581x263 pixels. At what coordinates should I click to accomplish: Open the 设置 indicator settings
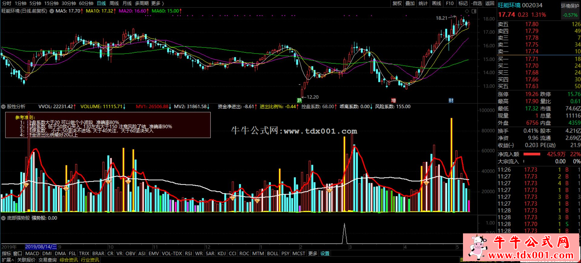pos(325,253)
